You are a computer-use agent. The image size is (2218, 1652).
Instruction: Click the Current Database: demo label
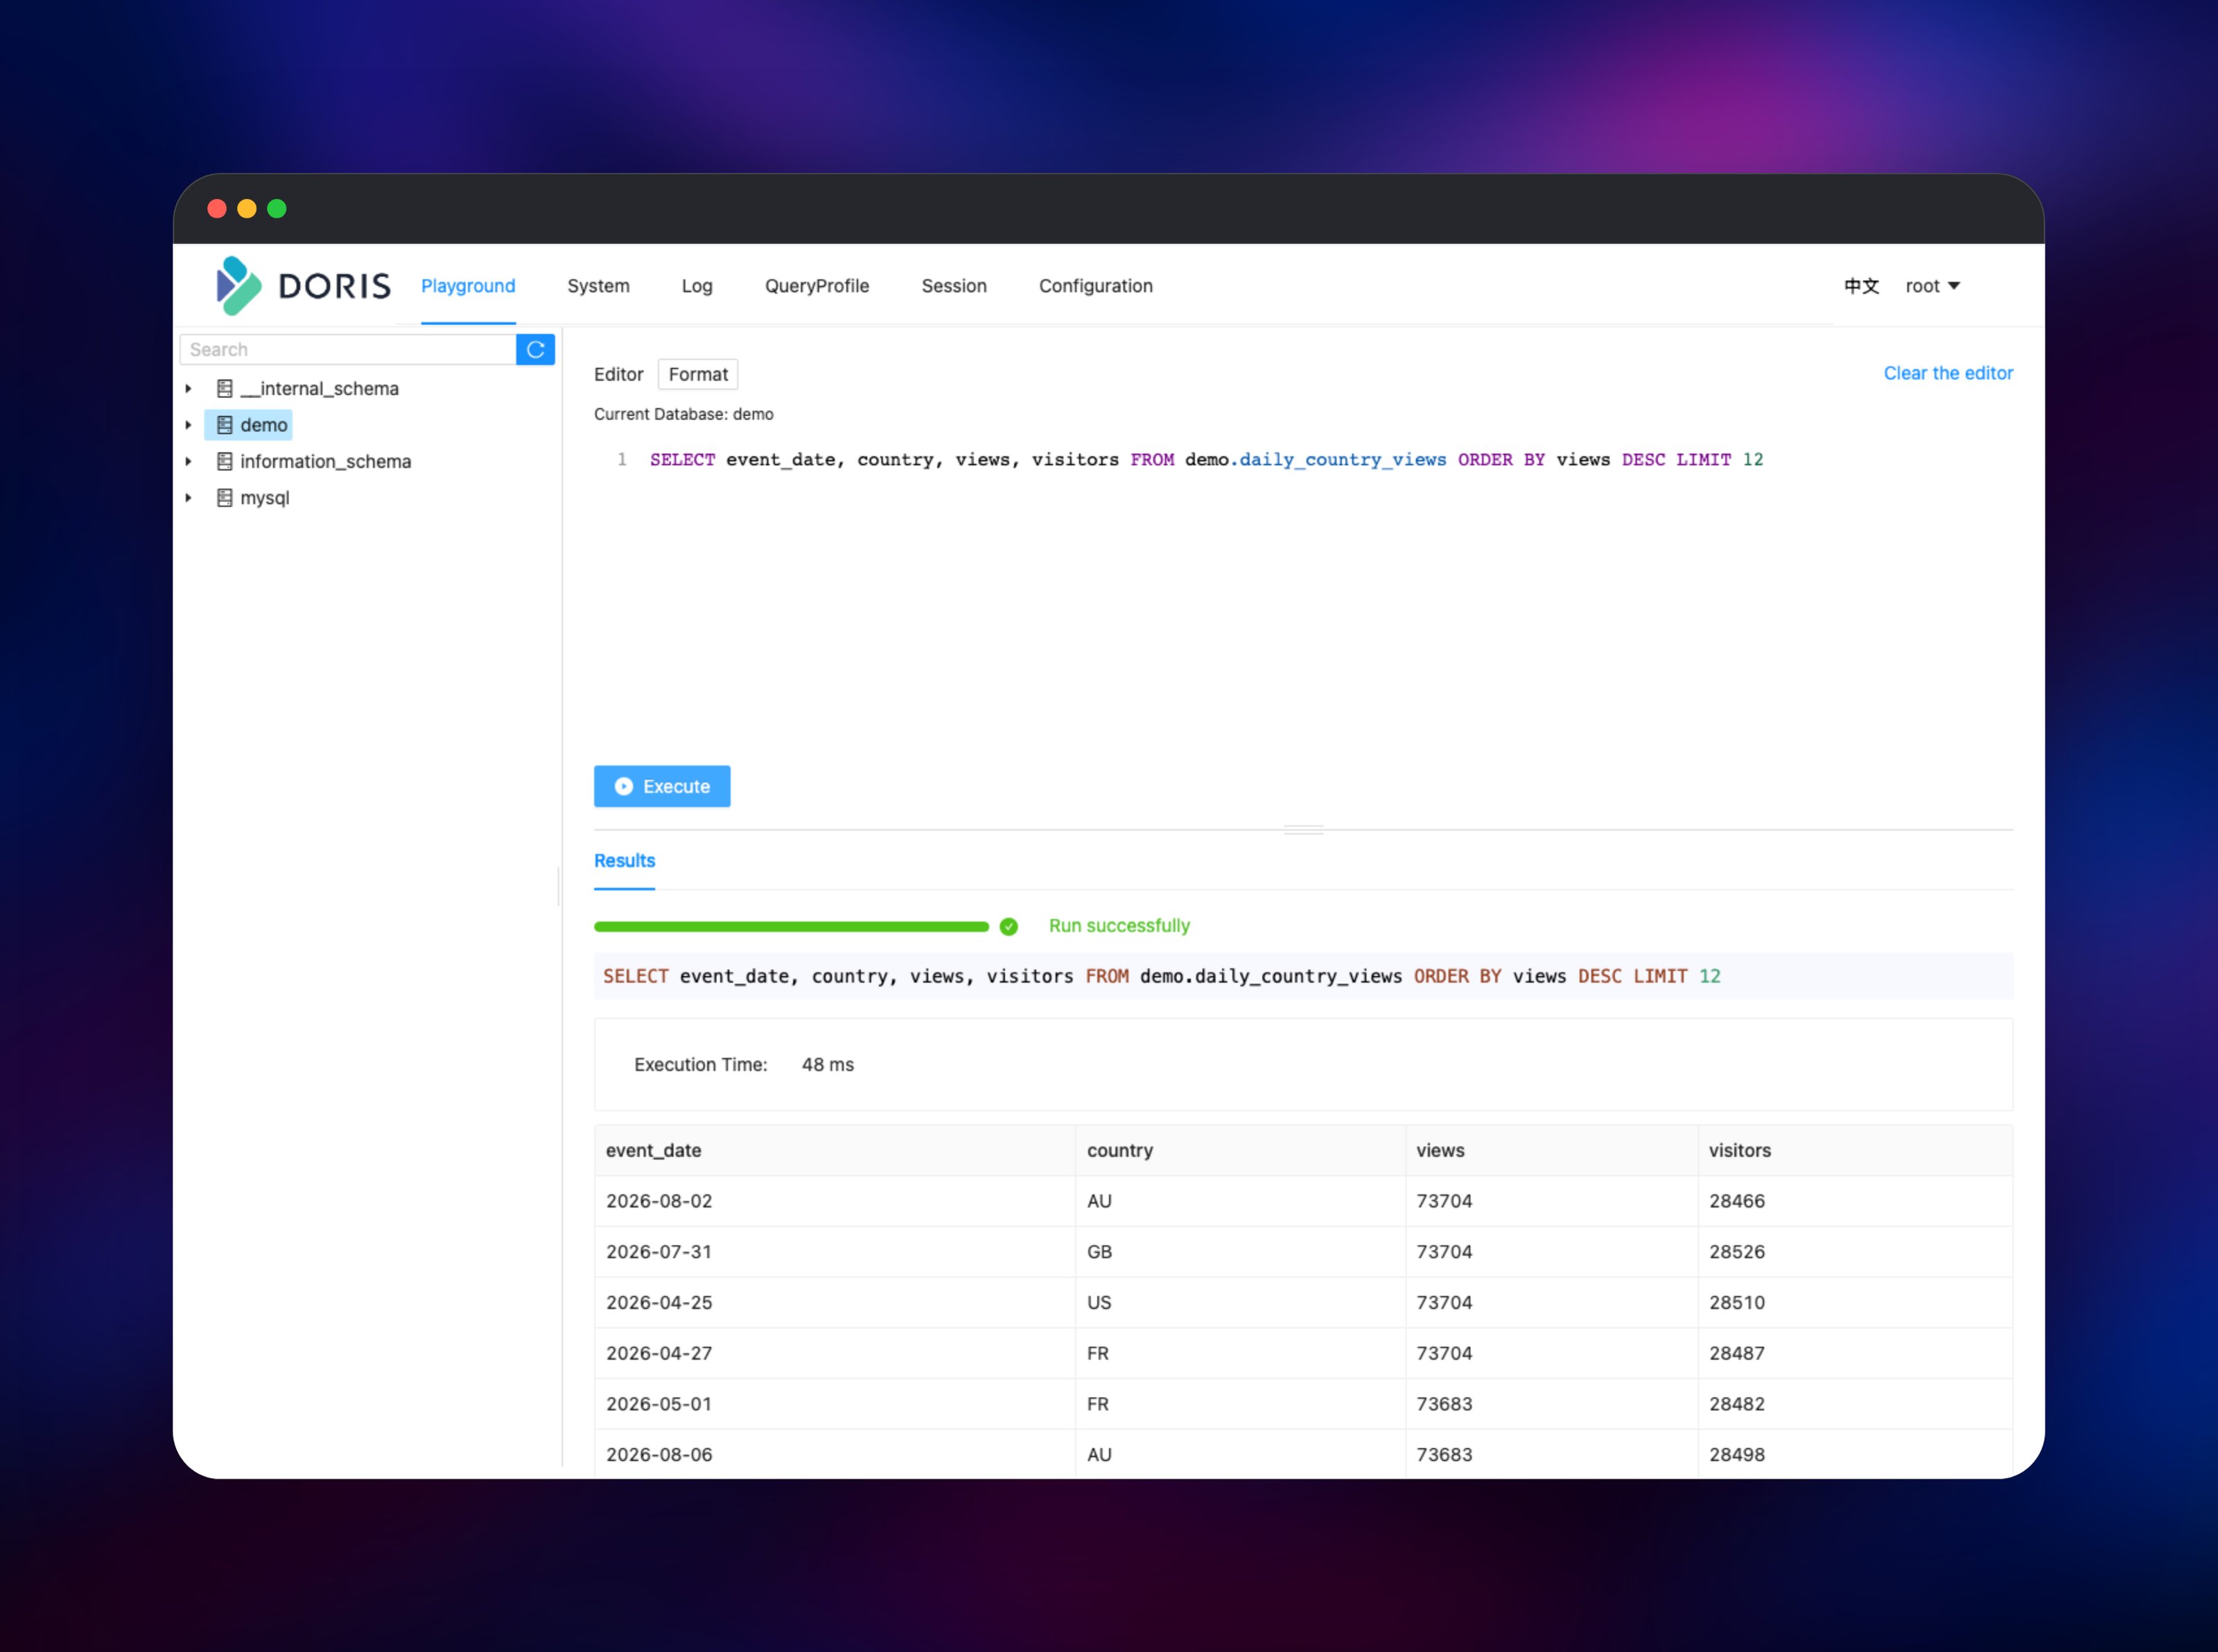[683, 414]
